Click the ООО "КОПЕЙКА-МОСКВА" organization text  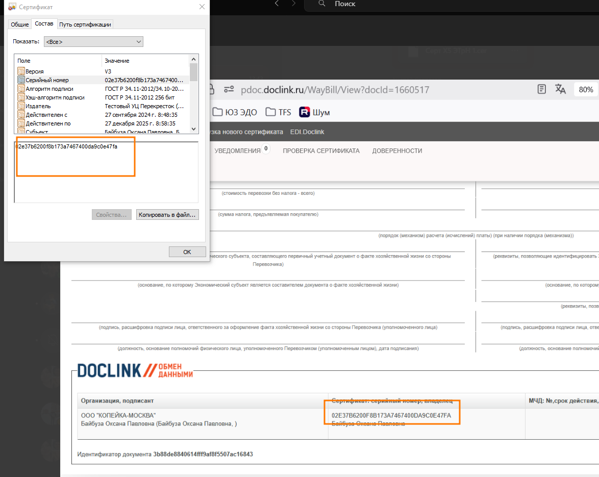pos(118,415)
